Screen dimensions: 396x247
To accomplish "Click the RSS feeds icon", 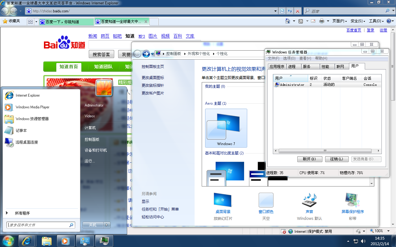I will tap(301, 21).
